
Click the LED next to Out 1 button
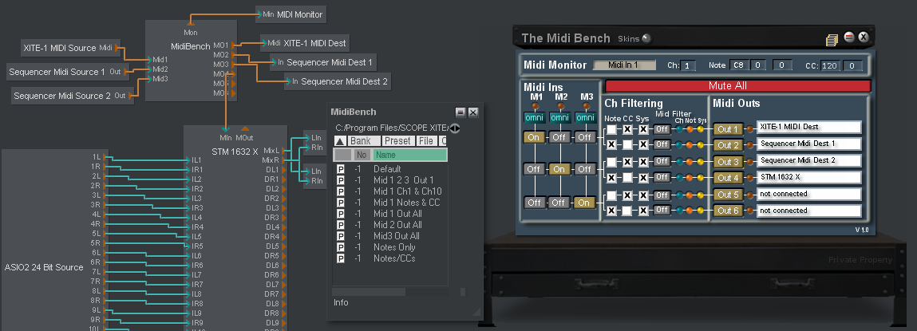coord(749,128)
